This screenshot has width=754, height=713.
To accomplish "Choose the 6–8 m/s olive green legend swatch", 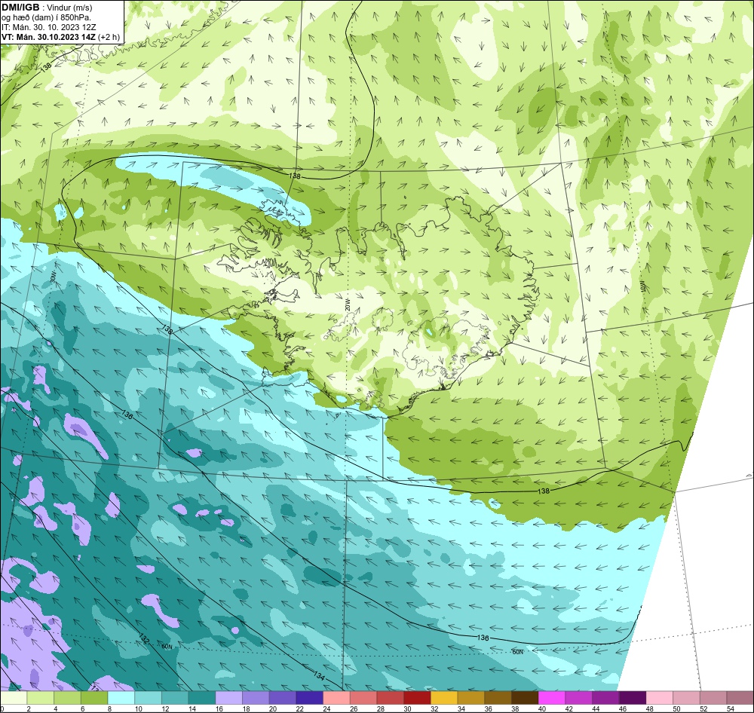I will [x=94, y=698].
